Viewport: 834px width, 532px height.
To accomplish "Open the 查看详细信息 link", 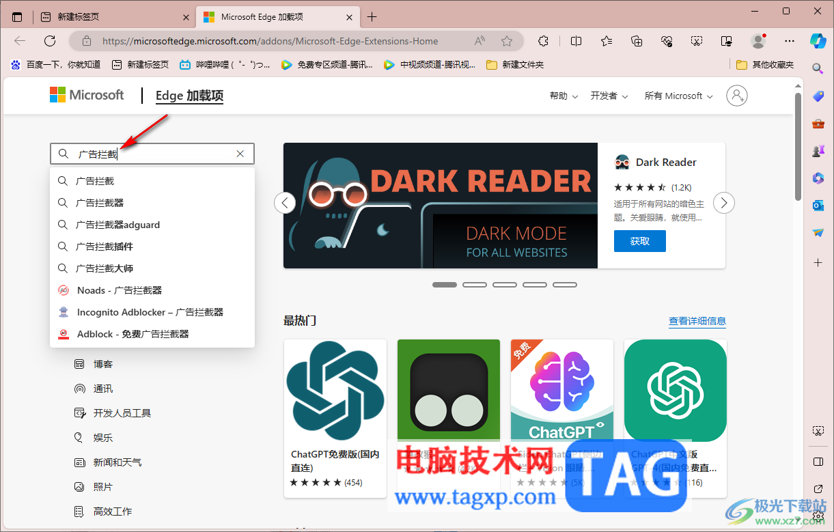I will (x=697, y=321).
